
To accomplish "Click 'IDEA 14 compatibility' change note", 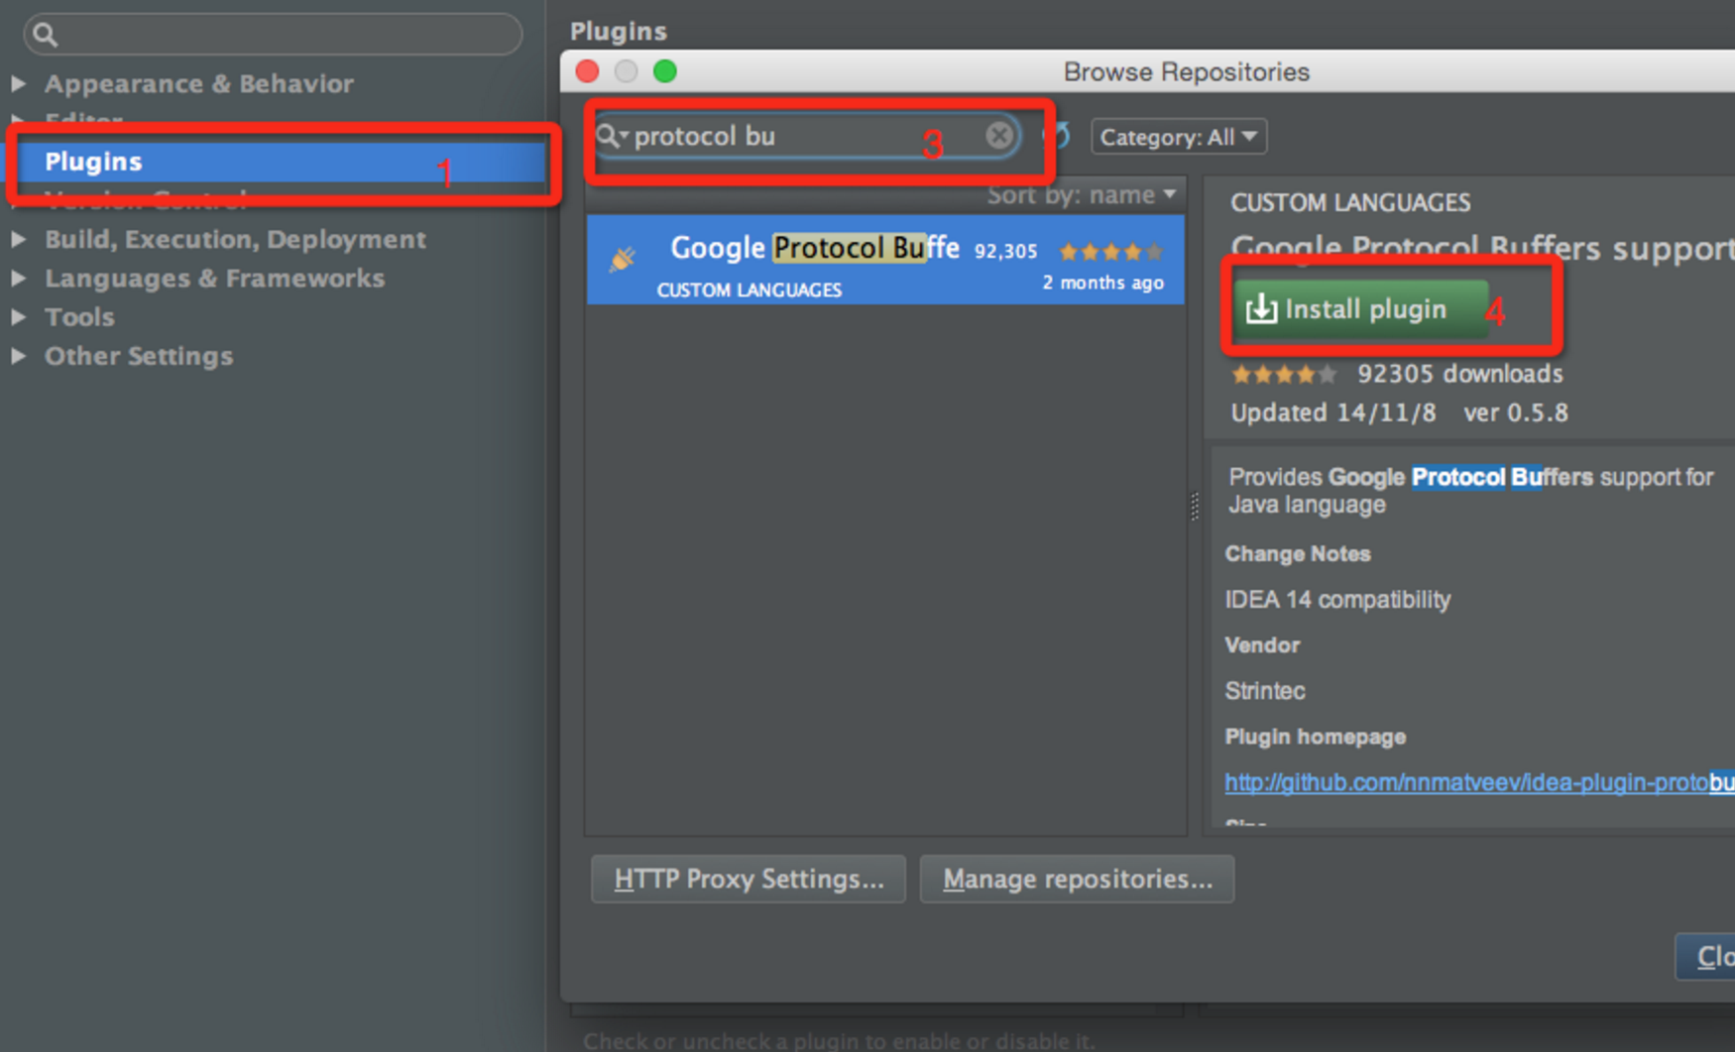I will 1337,600.
